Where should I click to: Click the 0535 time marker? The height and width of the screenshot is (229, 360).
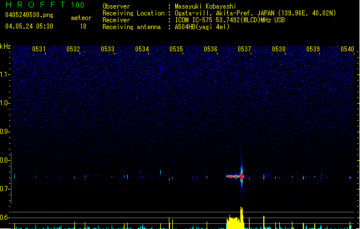click(176, 49)
